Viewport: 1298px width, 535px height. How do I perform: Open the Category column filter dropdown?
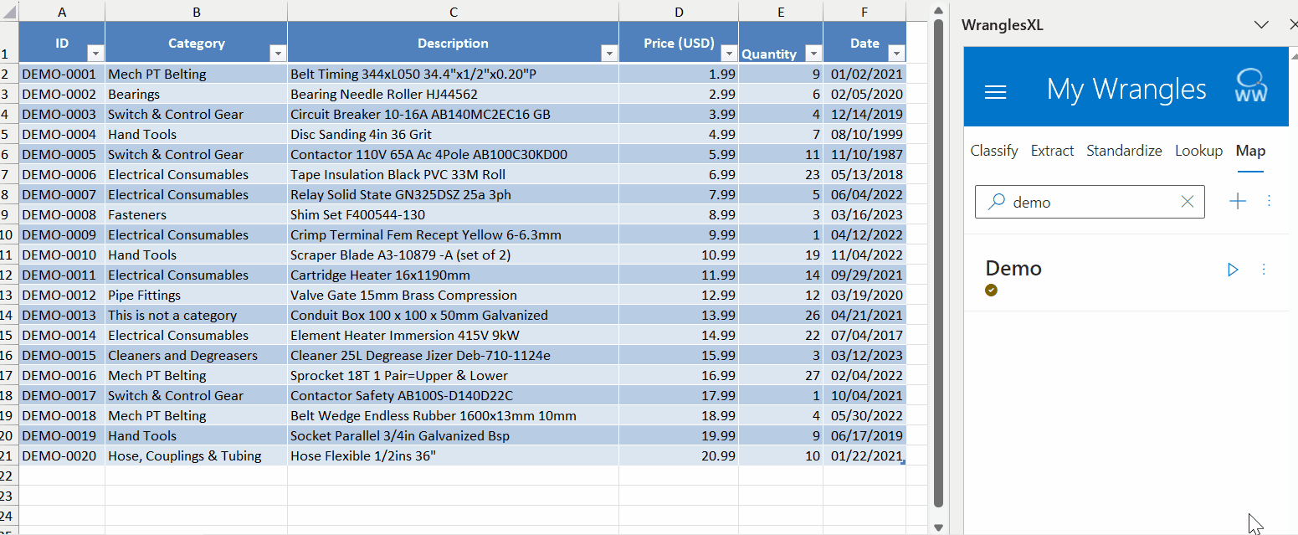[277, 54]
